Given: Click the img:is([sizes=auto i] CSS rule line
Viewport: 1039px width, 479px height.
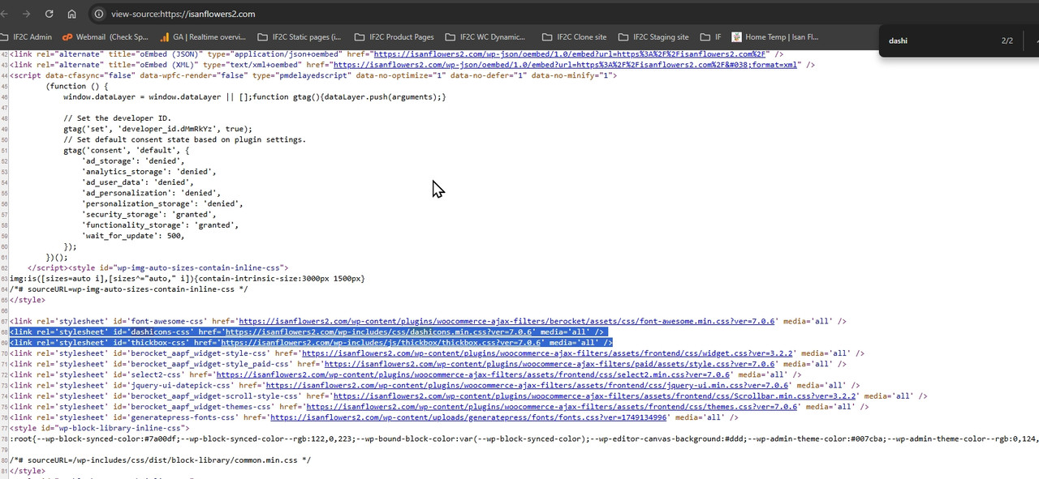Looking at the screenshot, I should click(x=188, y=279).
